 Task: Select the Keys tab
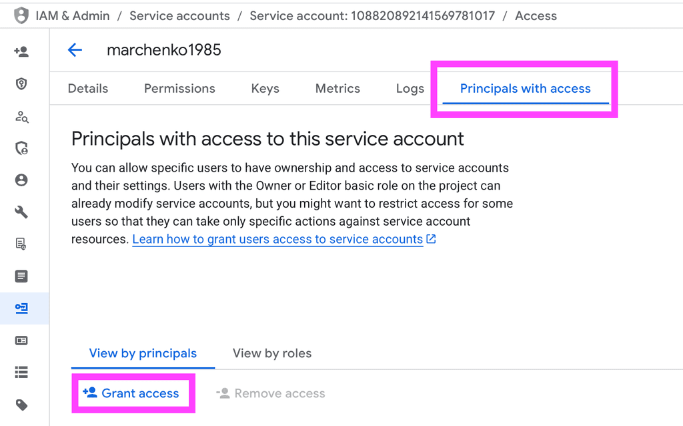[x=265, y=88]
